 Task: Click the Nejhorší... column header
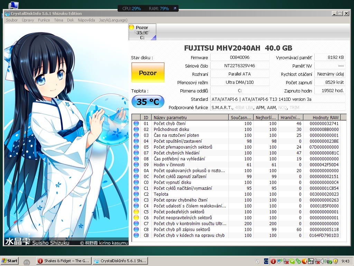[266, 117]
